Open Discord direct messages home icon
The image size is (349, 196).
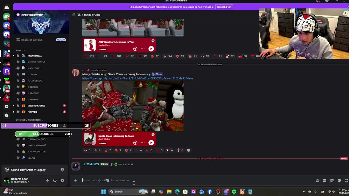tap(7, 8)
